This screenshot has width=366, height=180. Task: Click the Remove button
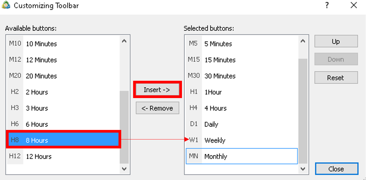click(x=157, y=108)
